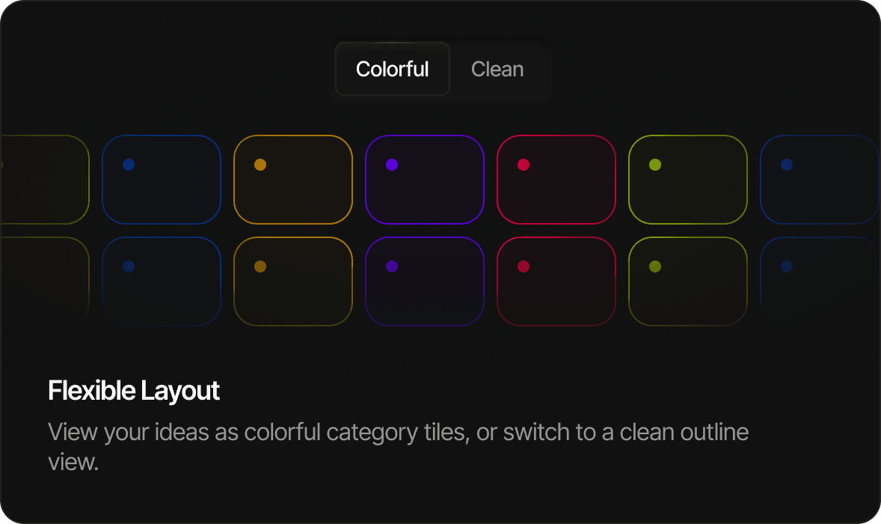This screenshot has width=881, height=524.
Task: Click the Flexible Layout heading
Action: tap(133, 391)
